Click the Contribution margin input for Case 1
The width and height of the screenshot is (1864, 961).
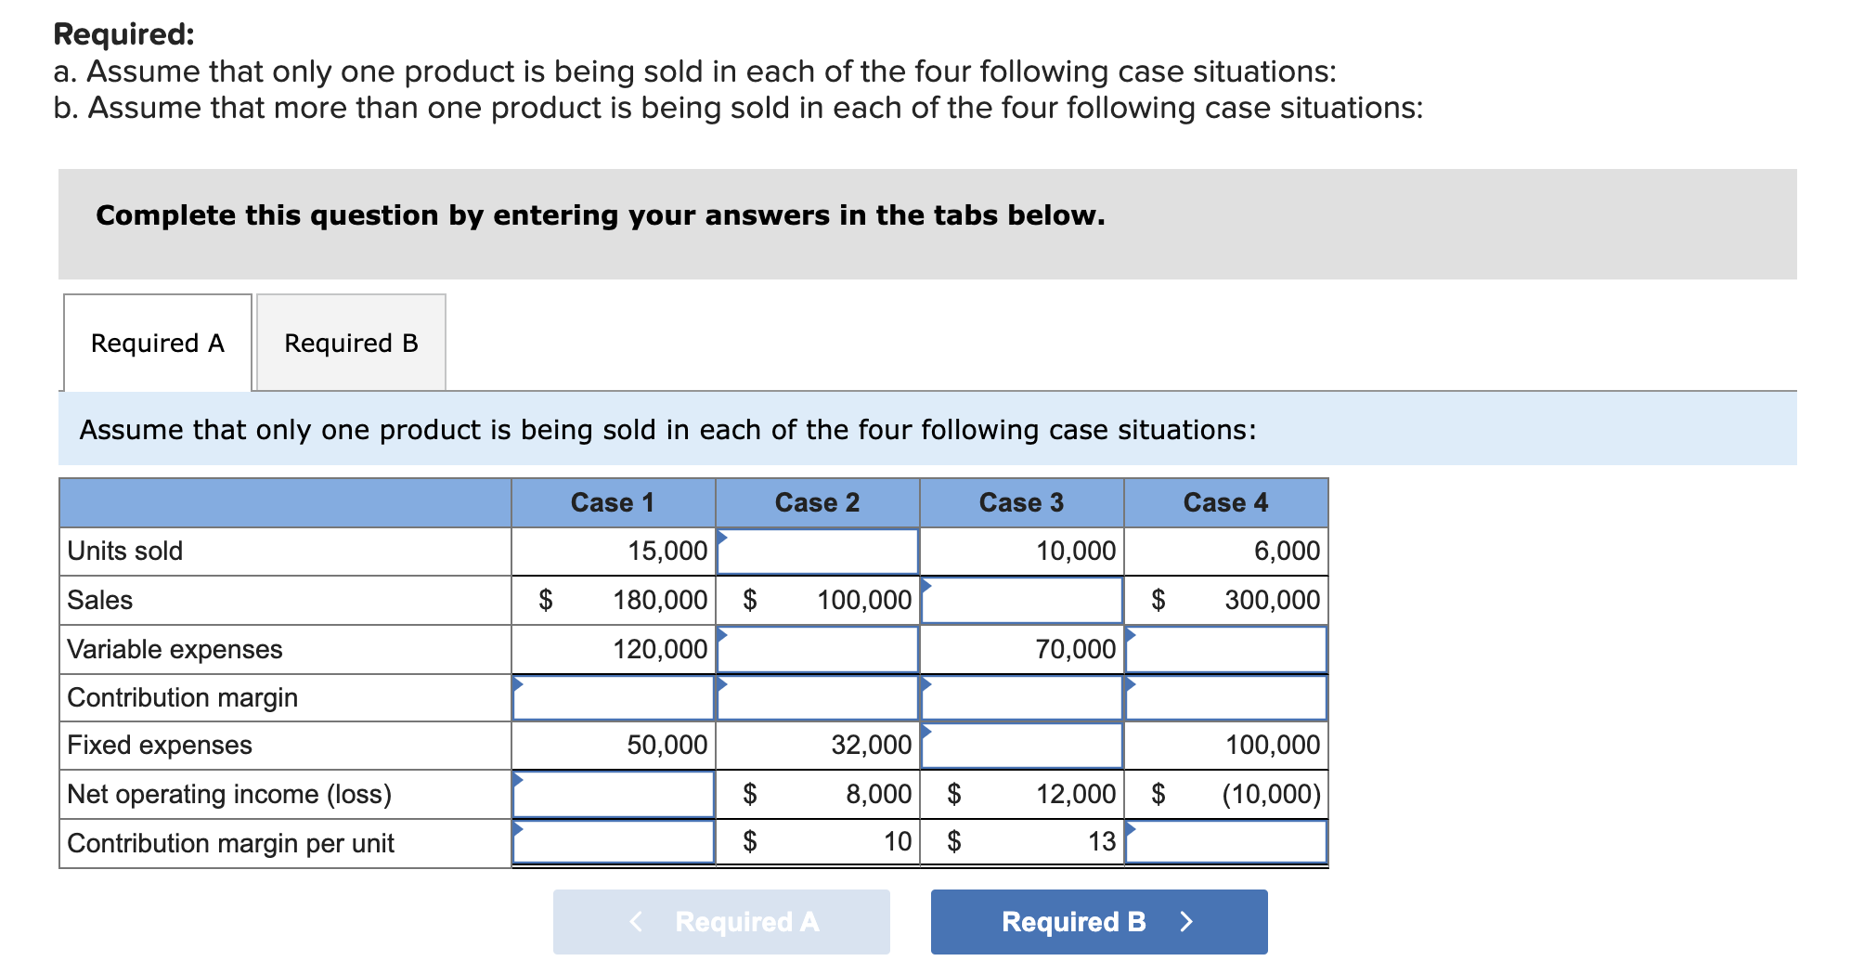click(613, 697)
